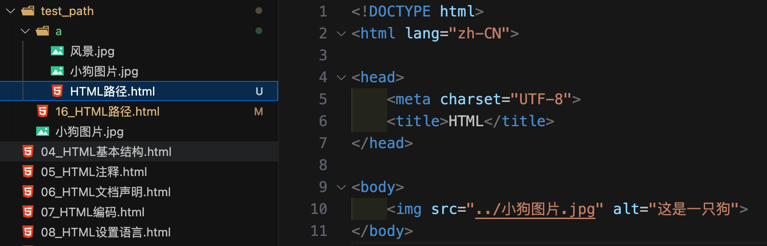The image size is (767, 246).
Task: Click line number 7 in the gutter
Action: tap(323, 143)
